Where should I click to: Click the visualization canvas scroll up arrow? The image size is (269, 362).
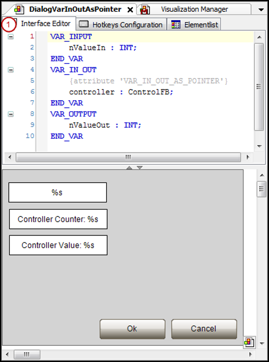262,175
